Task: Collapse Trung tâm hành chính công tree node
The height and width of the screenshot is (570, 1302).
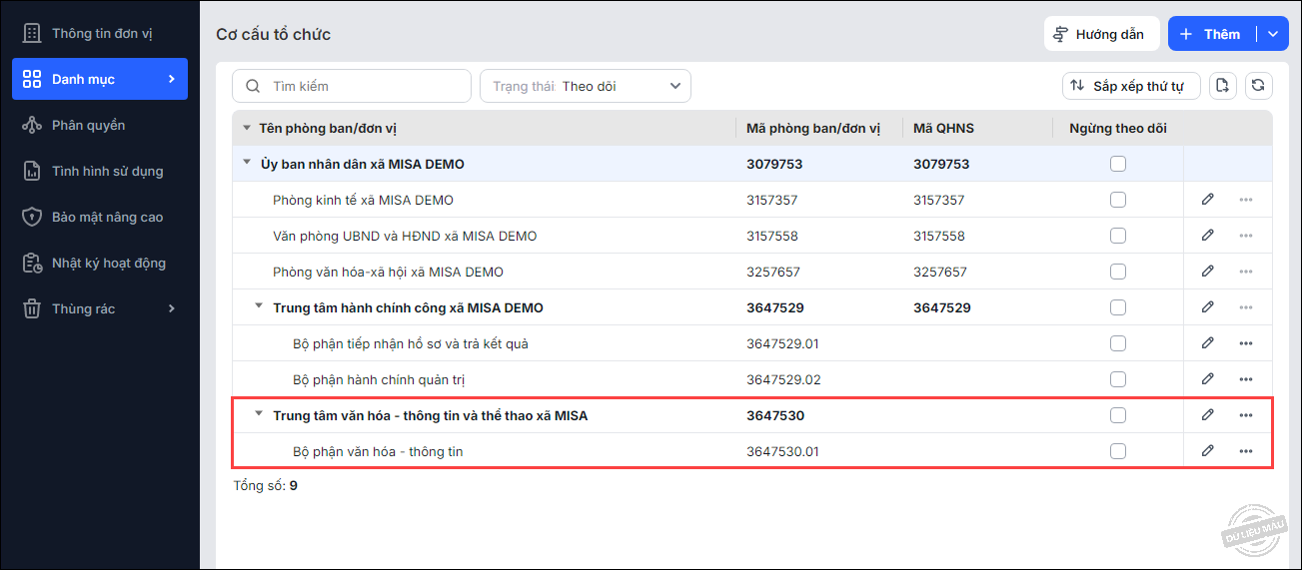Action: point(259,307)
